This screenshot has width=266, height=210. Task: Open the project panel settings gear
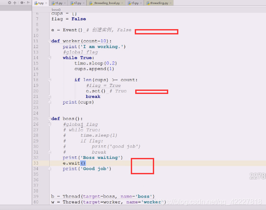coord(22,3)
